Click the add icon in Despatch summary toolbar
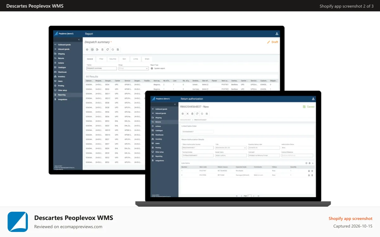Screen dimensions: 380x237 point(87,50)
